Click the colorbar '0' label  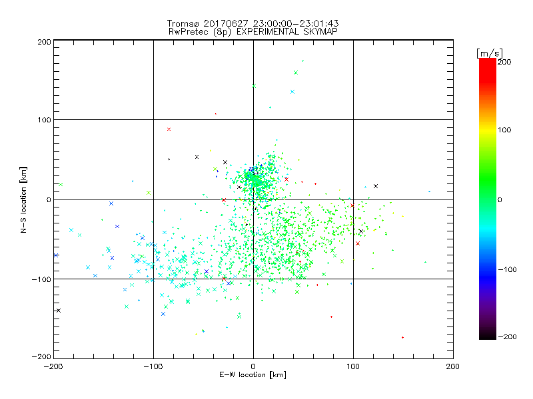click(x=500, y=199)
